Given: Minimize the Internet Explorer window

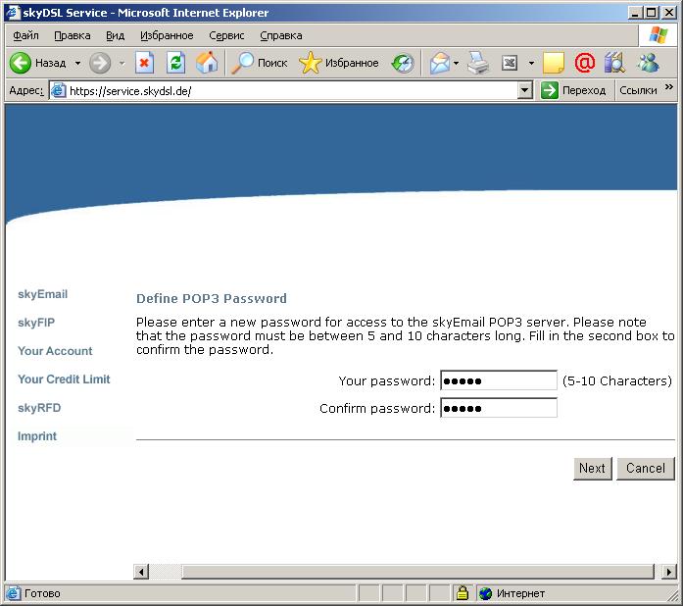Looking at the screenshot, I should (636, 13).
